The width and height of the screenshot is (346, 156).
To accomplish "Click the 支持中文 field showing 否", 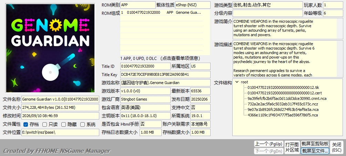I will 200,108.
